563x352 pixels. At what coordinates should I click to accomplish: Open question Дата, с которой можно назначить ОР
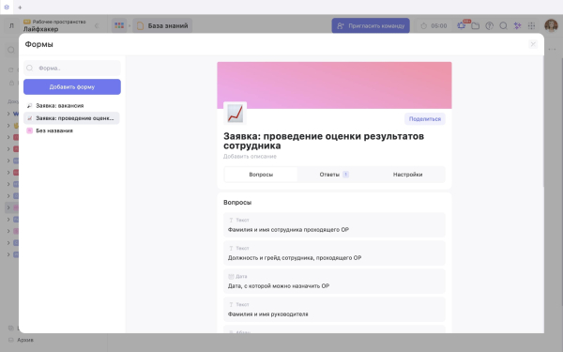point(334,282)
